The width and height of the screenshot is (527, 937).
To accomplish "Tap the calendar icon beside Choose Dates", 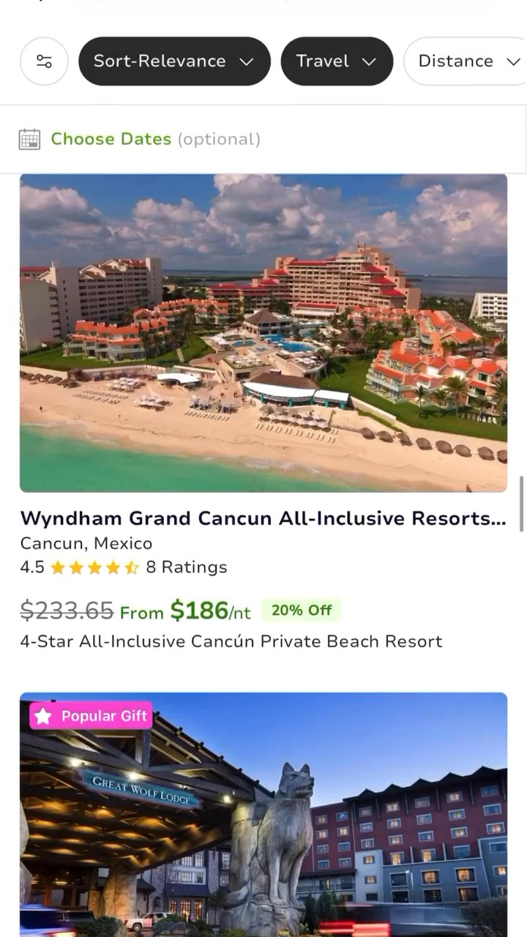I will pos(29,139).
